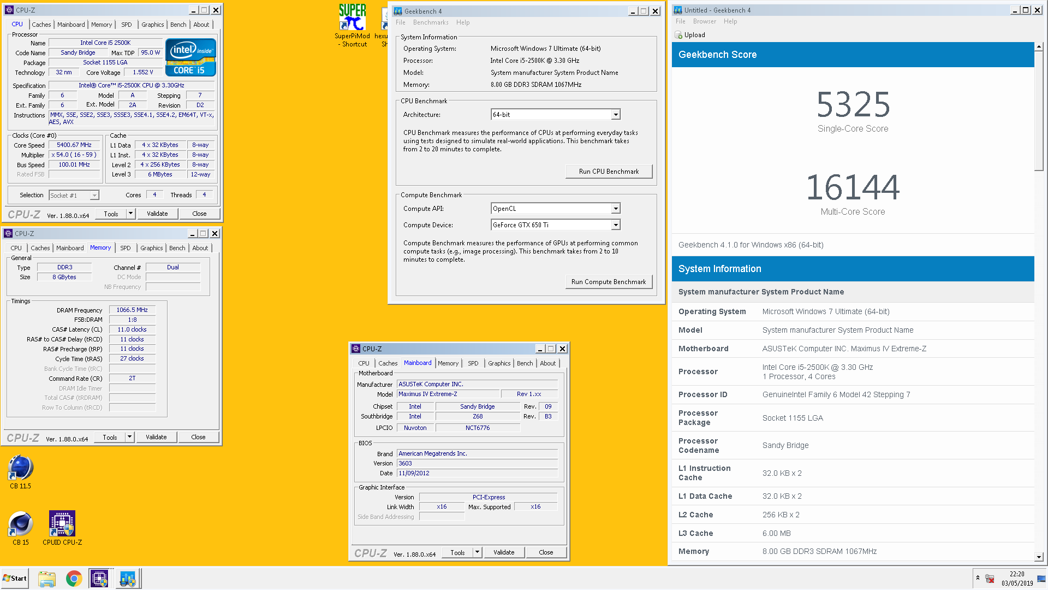The image size is (1048, 590).
Task: Open the Architecture 64-bit dropdown
Action: coord(615,115)
